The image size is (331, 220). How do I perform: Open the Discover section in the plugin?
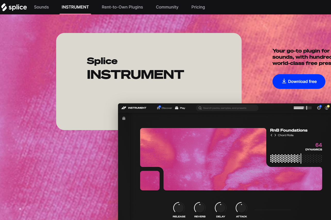point(164,108)
